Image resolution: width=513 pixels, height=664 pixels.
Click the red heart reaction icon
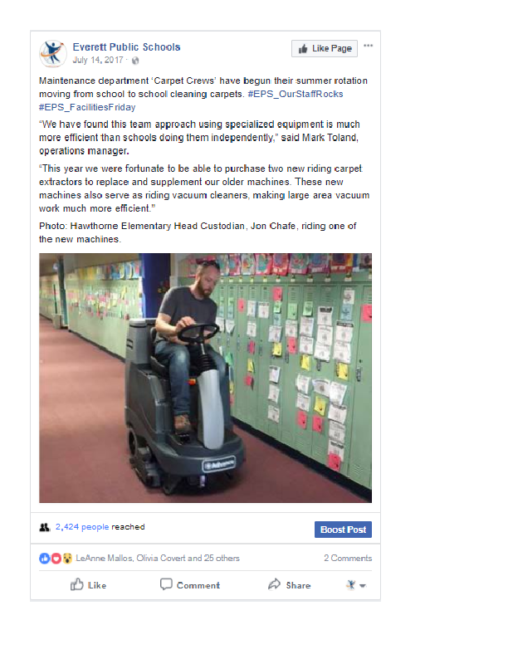56,558
